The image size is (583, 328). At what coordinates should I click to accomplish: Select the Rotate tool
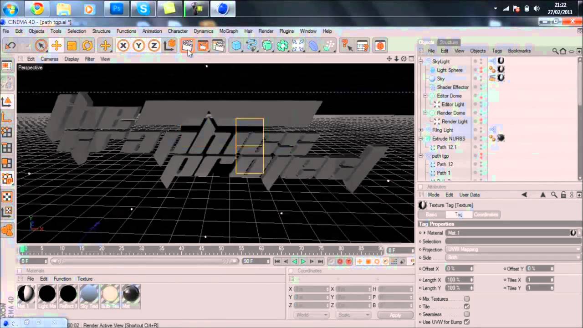point(87,46)
